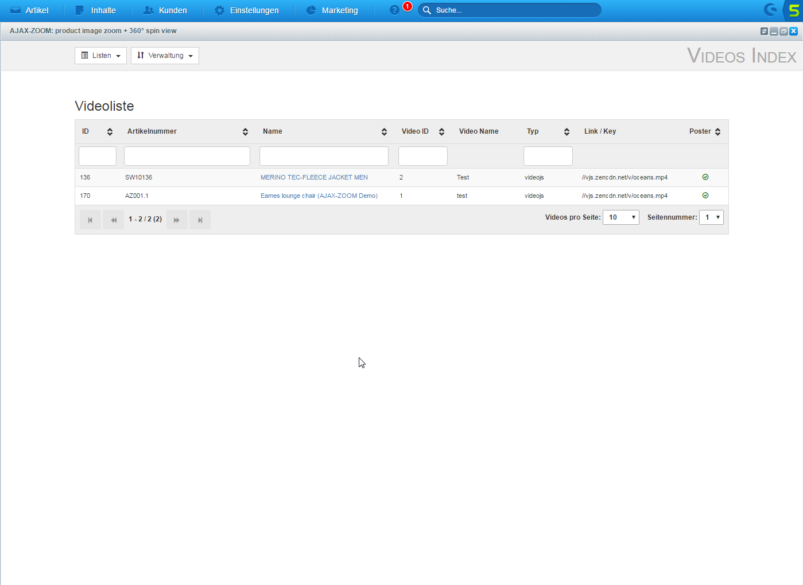Go to previous page button
The image size is (803, 585).
[113, 220]
